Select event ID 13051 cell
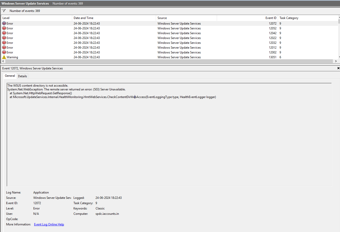 273,57
